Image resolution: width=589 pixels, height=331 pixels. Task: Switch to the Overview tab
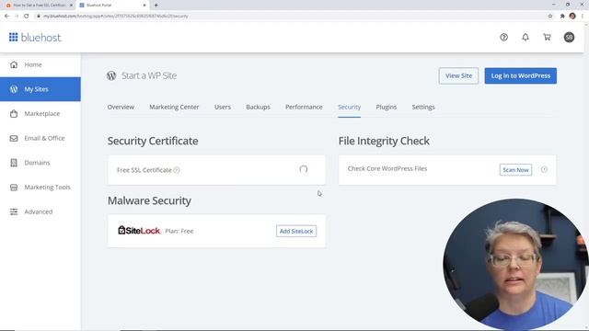(x=121, y=107)
